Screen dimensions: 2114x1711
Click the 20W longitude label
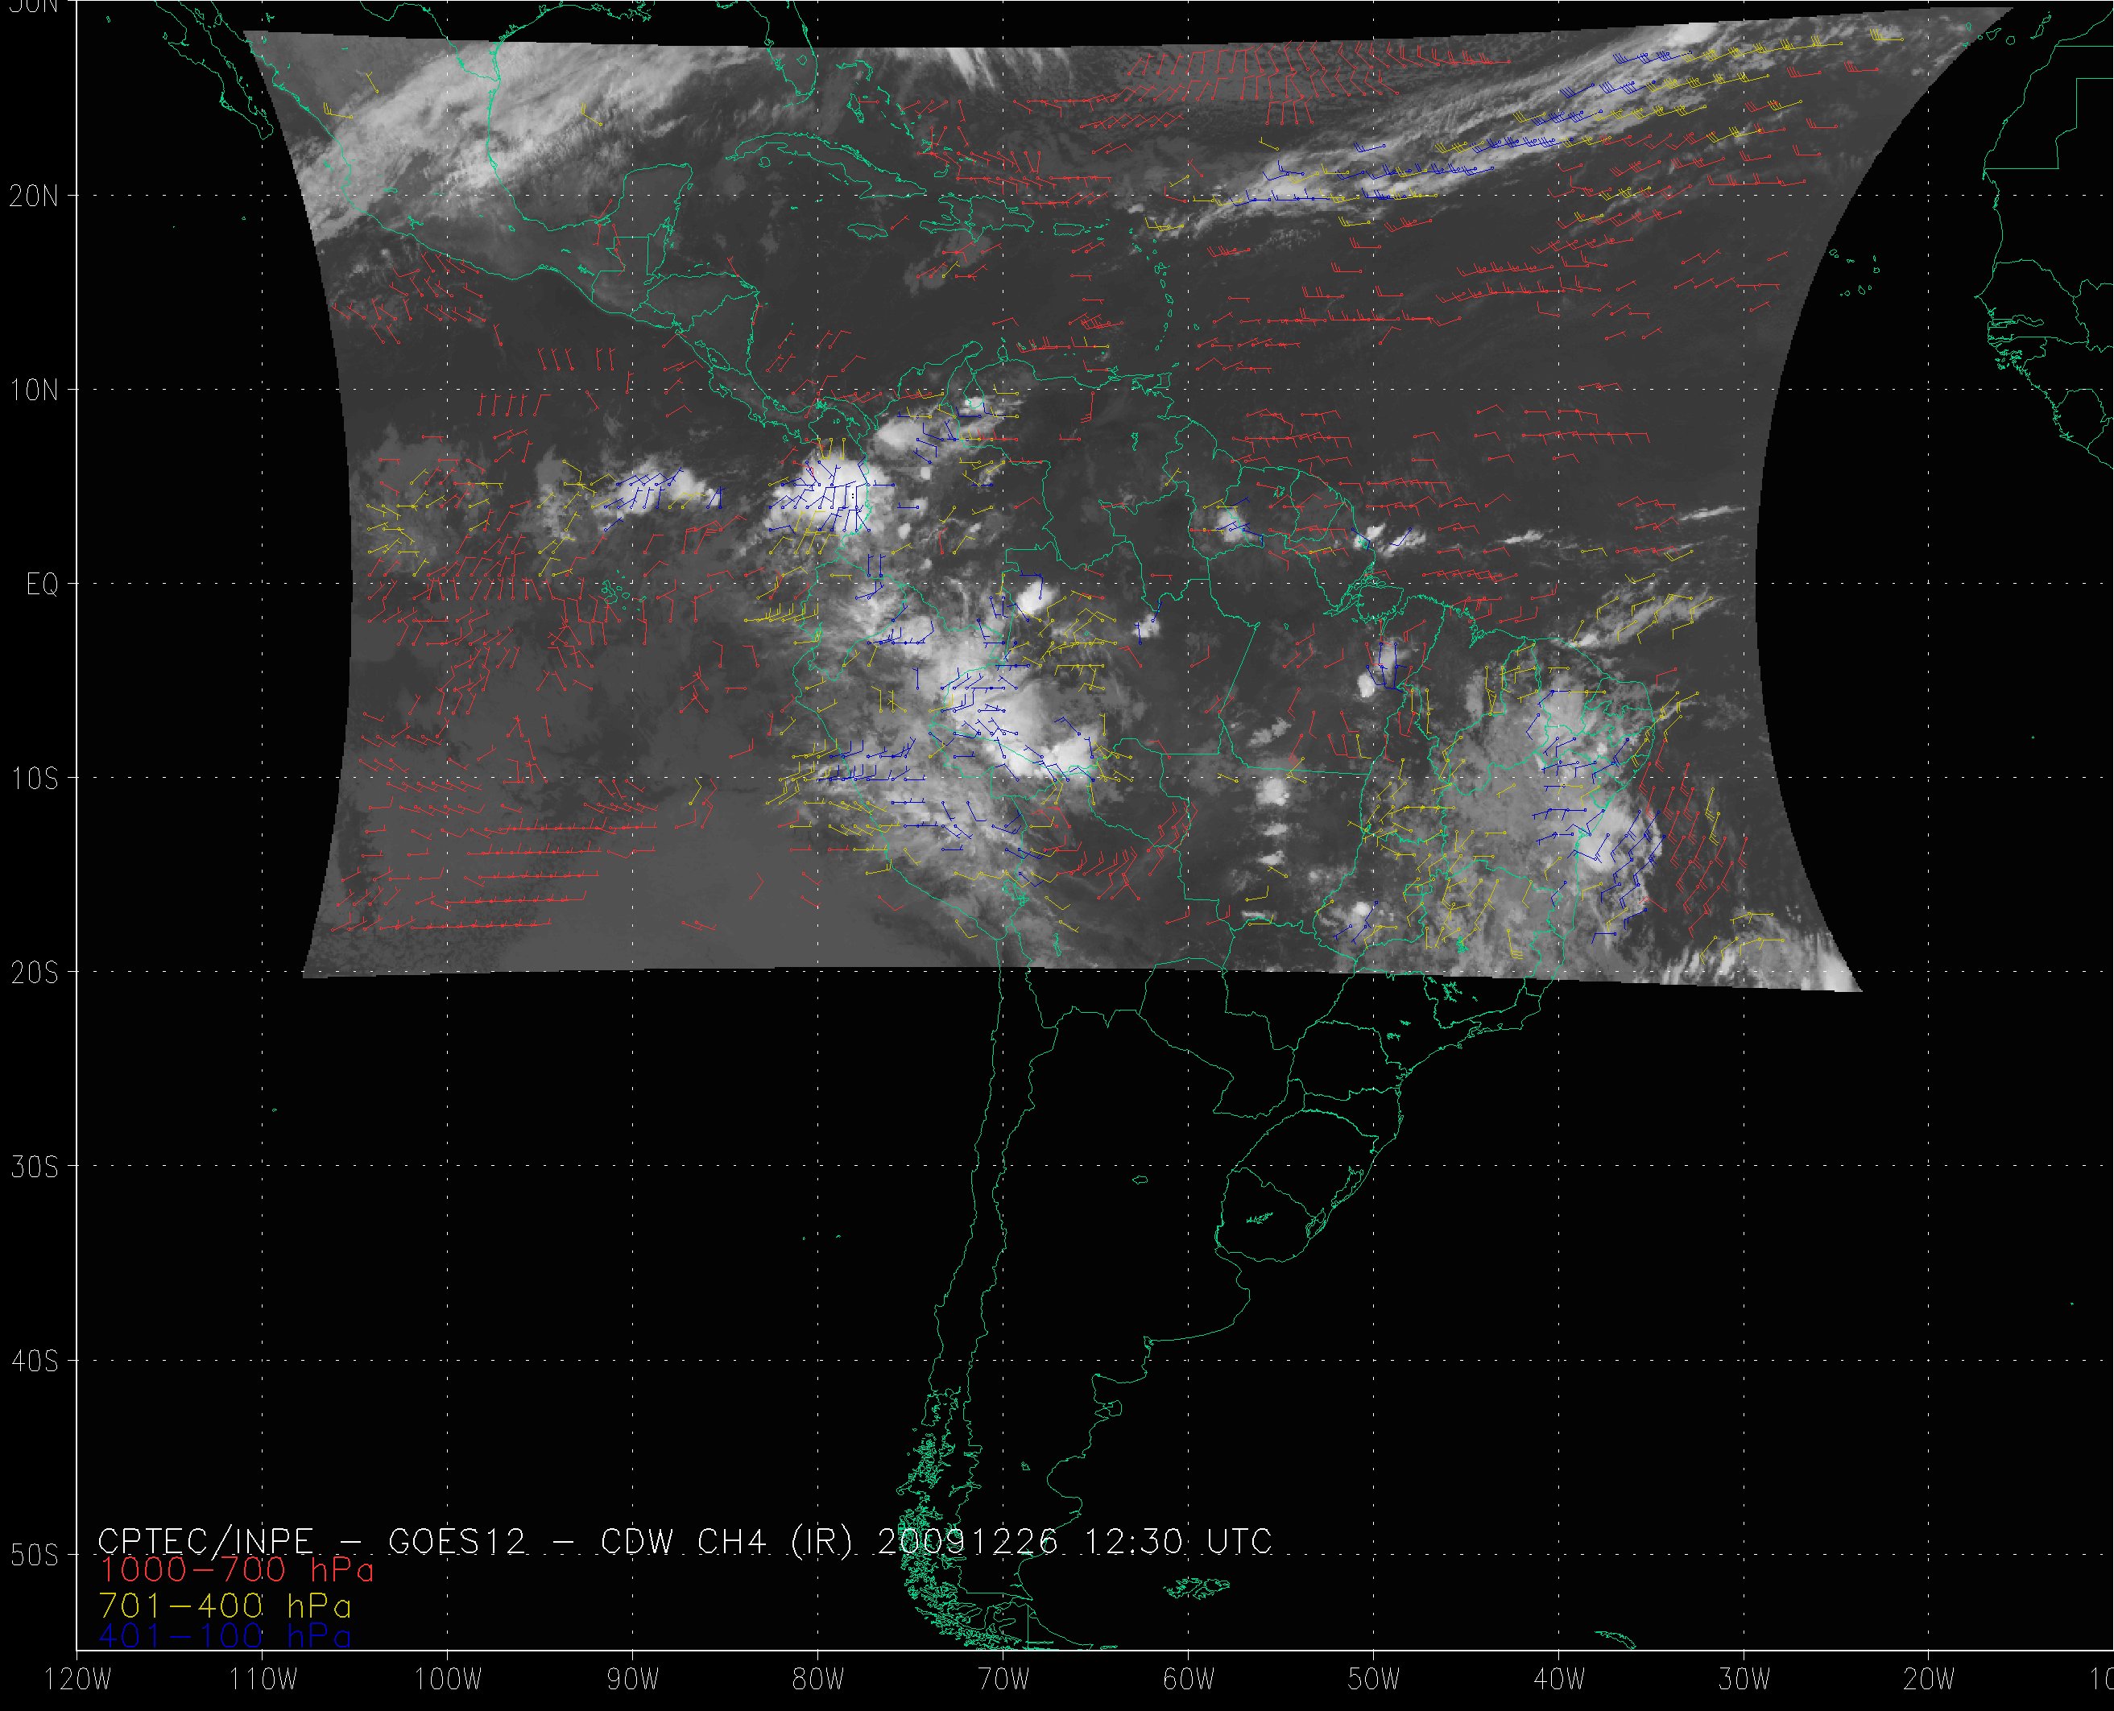click(1929, 1680)
